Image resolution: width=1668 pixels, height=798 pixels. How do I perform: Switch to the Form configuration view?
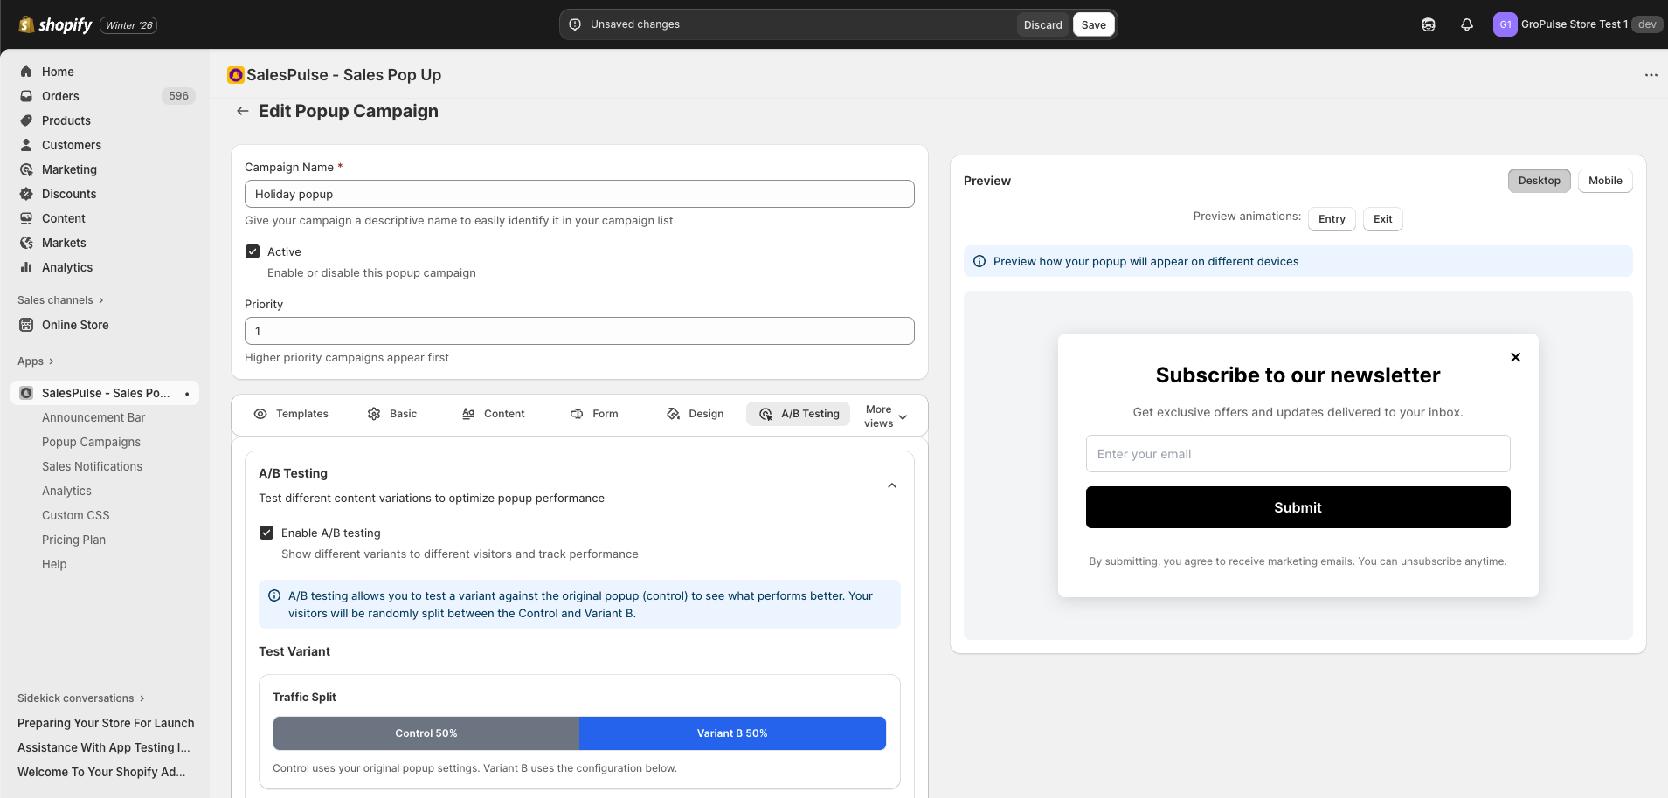coord(593,413)
